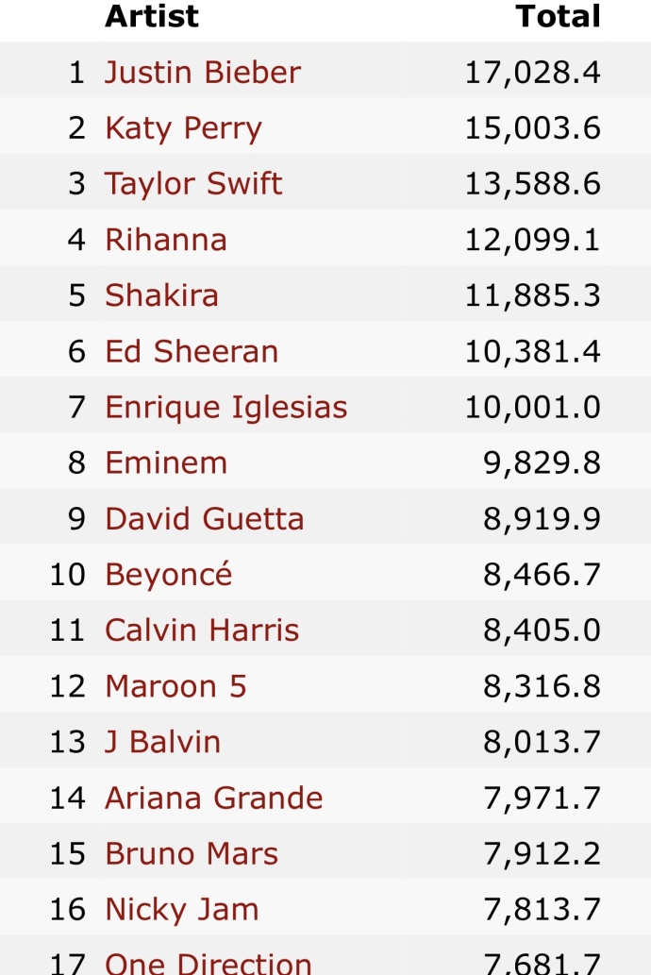Open the David Guetta artist link

point(205,518)
